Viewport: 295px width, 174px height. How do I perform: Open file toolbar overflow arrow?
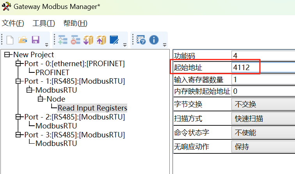[x=46, y=45]
